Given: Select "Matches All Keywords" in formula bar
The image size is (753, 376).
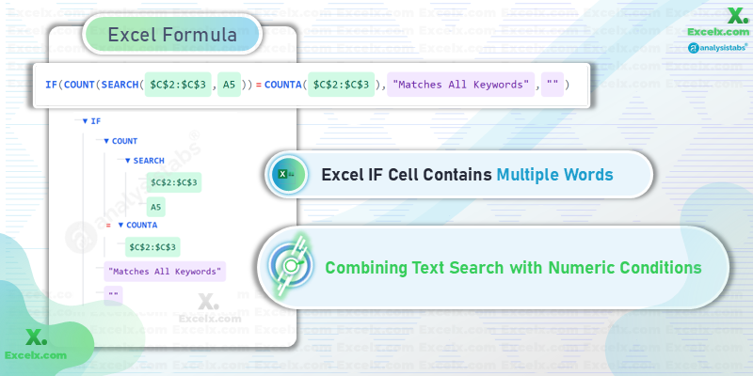Looking at the screenshot, I should [x=460, y=85].
